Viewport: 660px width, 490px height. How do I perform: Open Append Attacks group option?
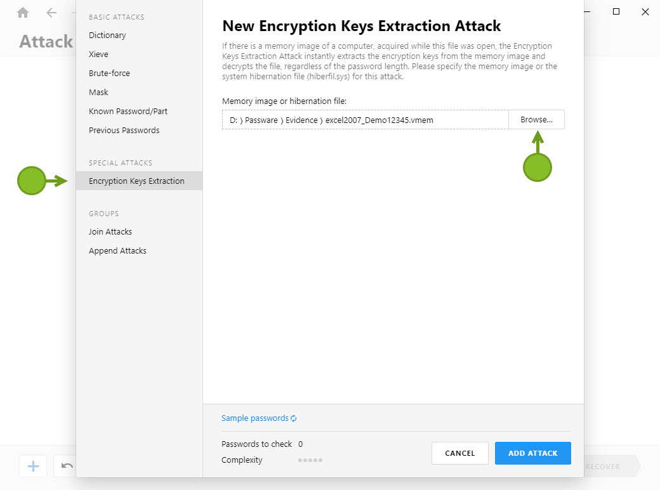pos(118,250)
